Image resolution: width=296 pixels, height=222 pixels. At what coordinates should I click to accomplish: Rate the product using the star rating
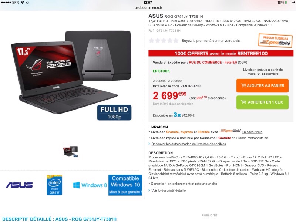164,41
